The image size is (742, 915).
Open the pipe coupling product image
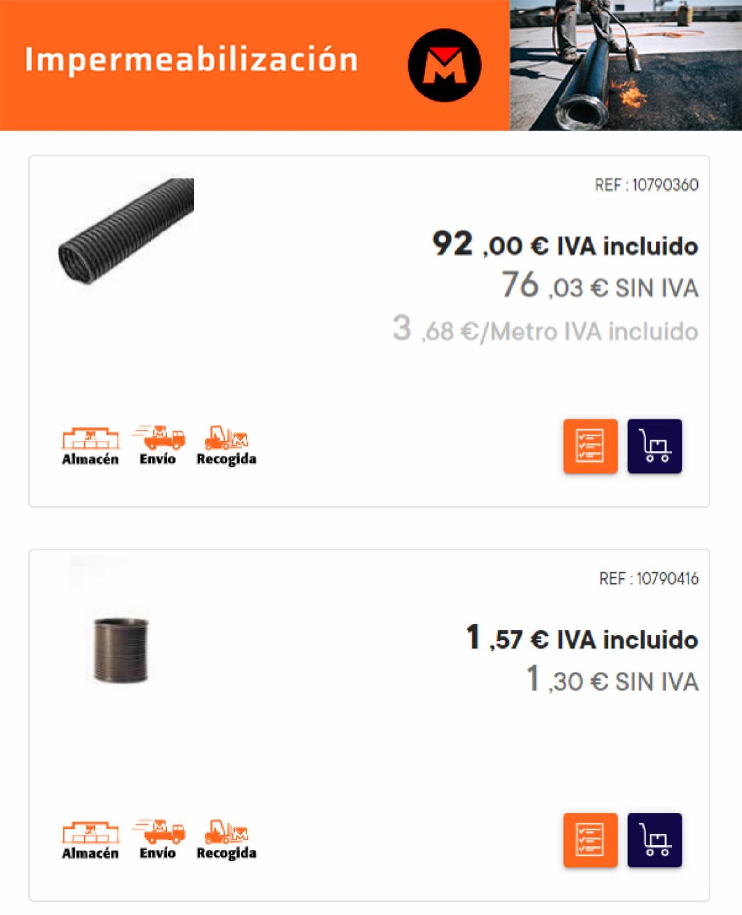point(121,650)
